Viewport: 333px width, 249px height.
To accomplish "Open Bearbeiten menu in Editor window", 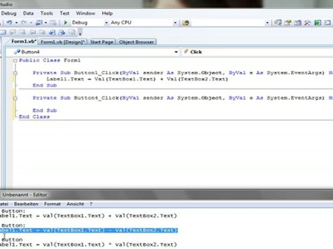I will [26, 204].
